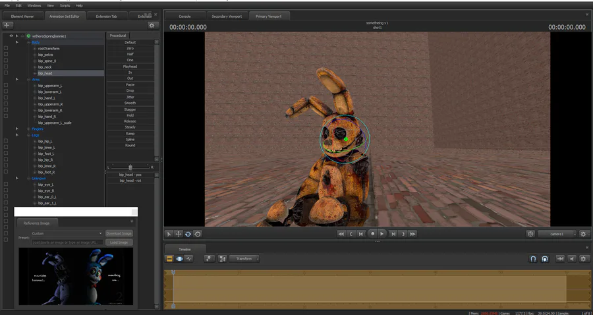
Task: Click the Load Image button
Action: 119,243
